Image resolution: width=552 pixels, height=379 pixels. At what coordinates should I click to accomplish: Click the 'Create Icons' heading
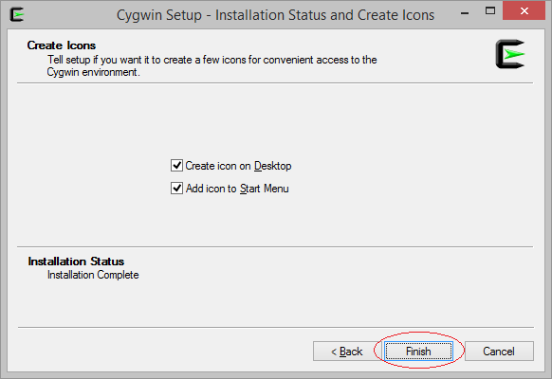click(62, 45)
